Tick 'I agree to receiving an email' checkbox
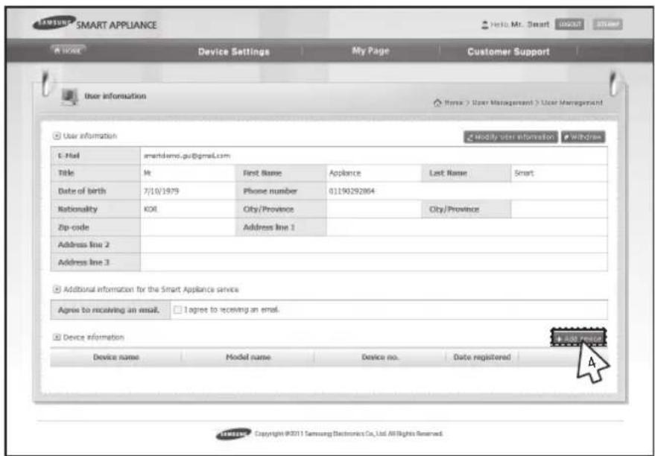The width and height of the screenshot is (655, 456). pyautogui.click(x=178, y=310)
